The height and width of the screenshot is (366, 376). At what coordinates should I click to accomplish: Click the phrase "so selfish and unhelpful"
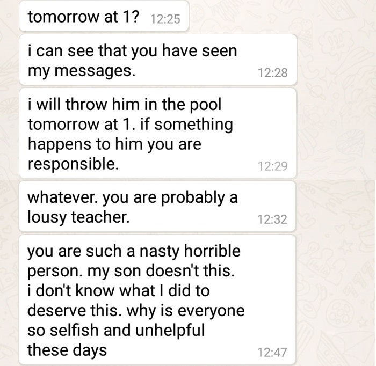(x=116, y=330)
